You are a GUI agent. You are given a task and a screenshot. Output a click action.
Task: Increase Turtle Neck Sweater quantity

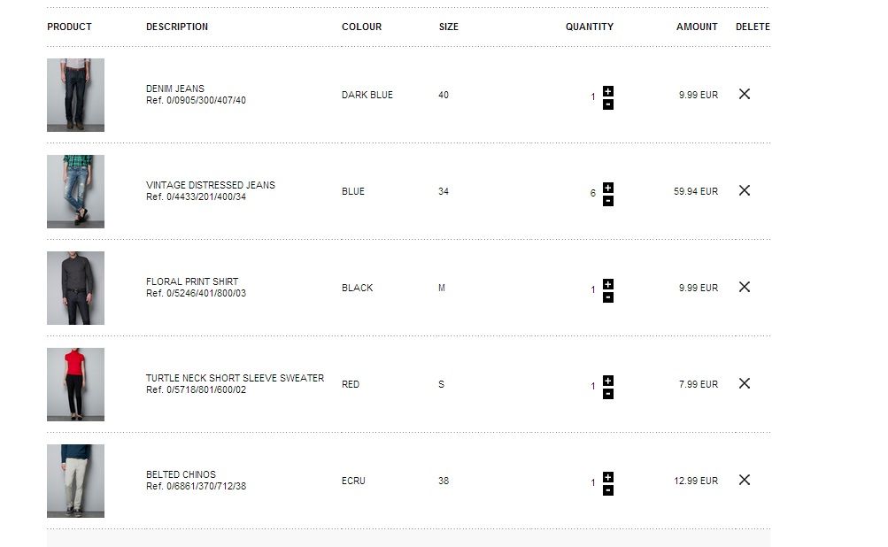tap(608, 381)
